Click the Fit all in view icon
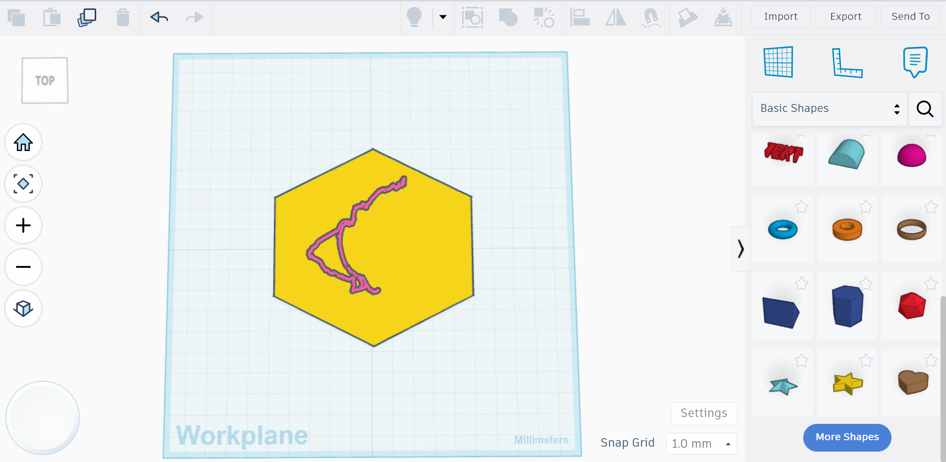This screenshot has height=462, width=946. 23,184
